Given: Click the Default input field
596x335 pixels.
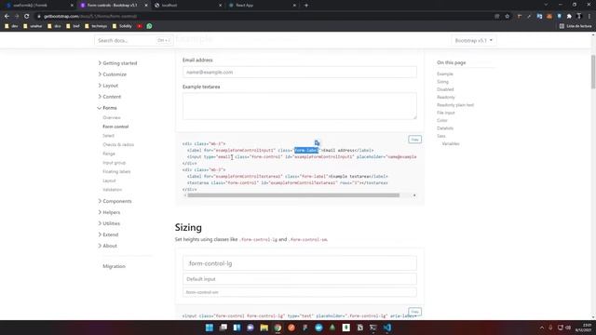Looking at the screenshot, I should [x=300, y=279].
